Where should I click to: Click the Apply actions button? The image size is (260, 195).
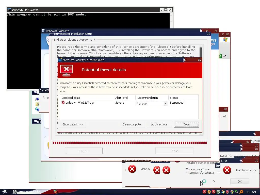tap(159, 124)
